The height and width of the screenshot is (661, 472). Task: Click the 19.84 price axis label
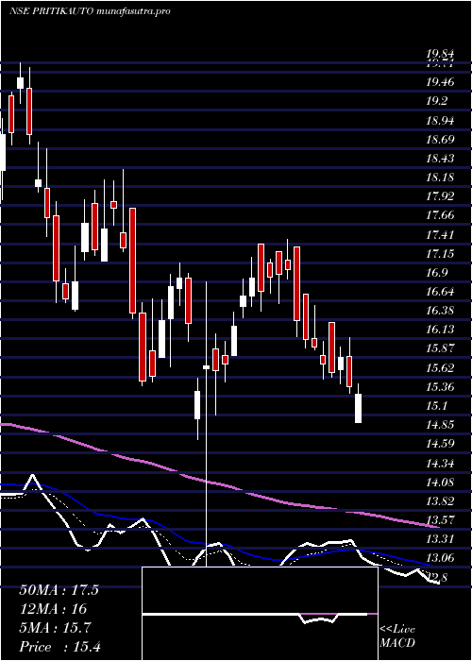[440, 54]
